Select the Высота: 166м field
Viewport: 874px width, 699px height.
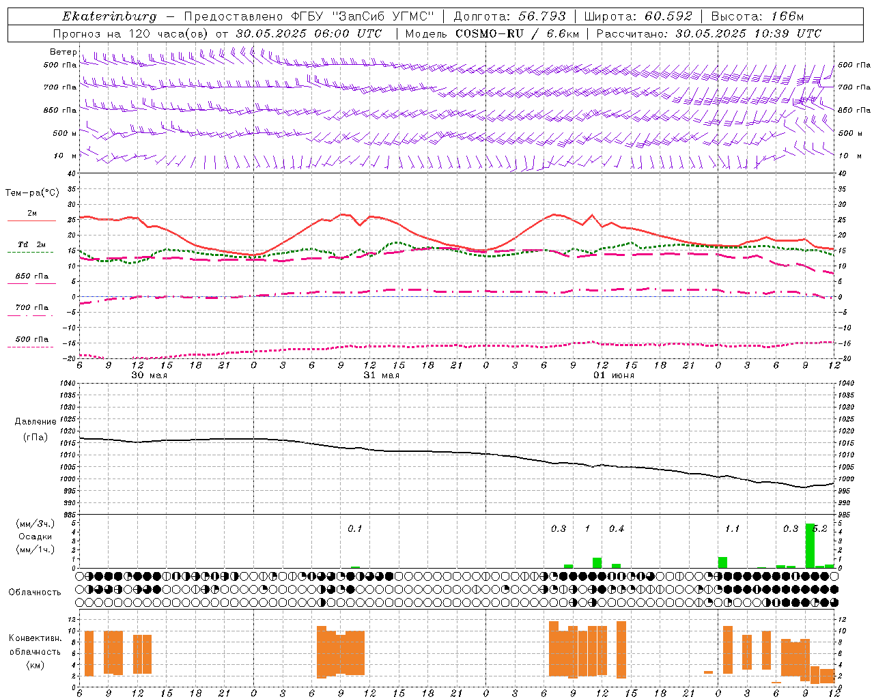(757, 16)
